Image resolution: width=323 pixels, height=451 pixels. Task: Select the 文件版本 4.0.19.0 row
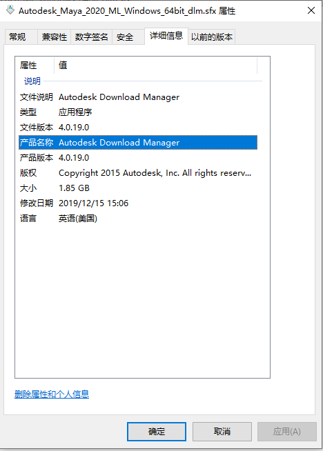[x=138, y=128]
